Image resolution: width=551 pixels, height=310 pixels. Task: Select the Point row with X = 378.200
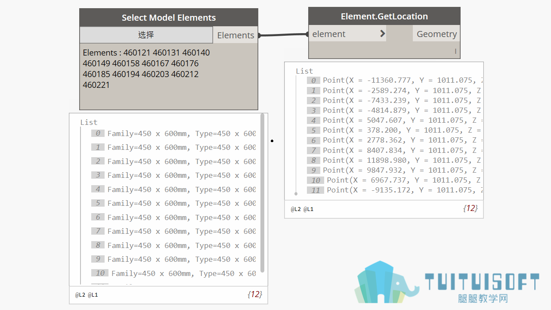click(395, 130)
